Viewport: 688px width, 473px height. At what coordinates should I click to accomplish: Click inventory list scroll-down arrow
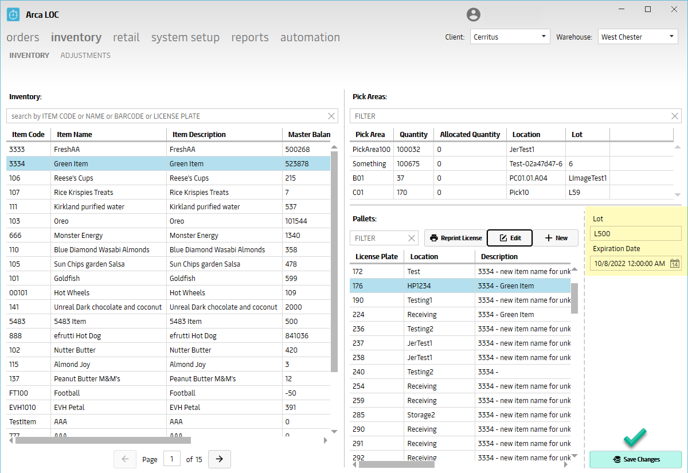pos(334,431)
